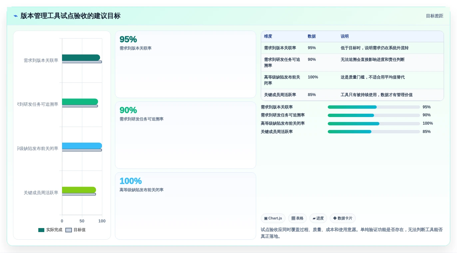Click table text 这是质量门槛，不适合用平均值替代
The image size is (457, 253).
(373, 77)
